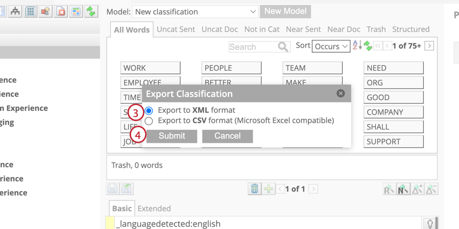Switch to the Extended tab

click(x=154, y=209)
